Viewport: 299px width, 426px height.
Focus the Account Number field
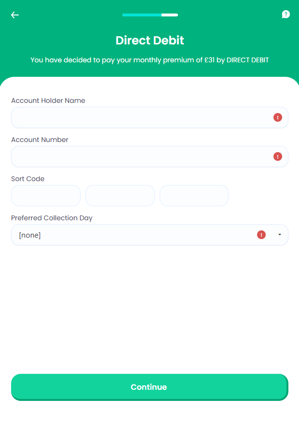click(140, 156)
